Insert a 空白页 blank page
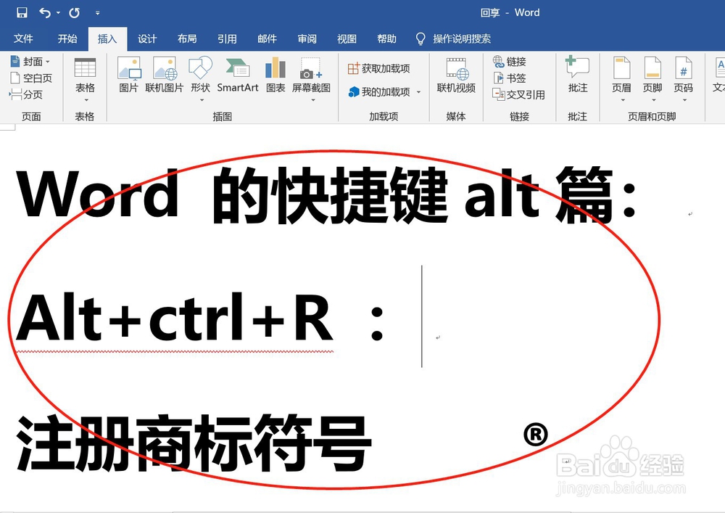725x513 pixels. click(31, 78)
